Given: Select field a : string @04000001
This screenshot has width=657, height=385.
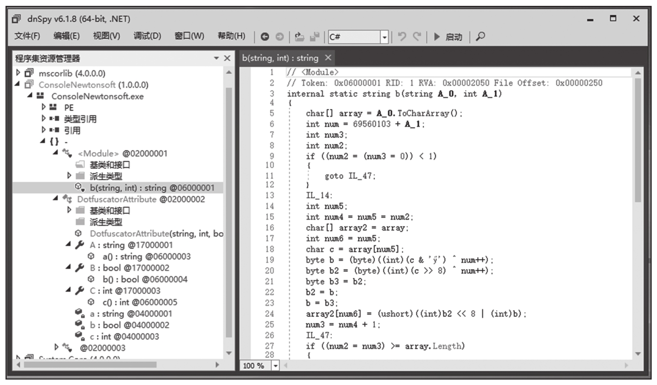Looking at the screenshot, I should (131, 313).
